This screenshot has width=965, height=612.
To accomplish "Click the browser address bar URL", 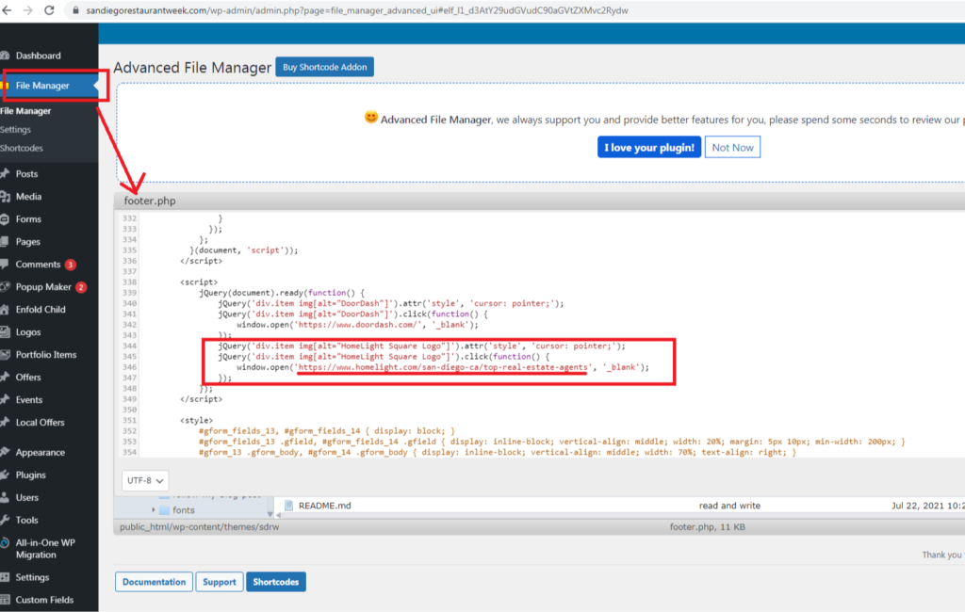I will (358, 10).
